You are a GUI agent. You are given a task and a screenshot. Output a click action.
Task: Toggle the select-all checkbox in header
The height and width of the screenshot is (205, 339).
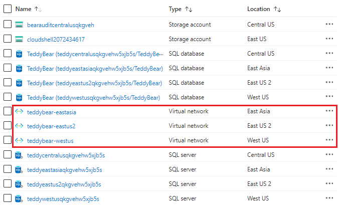click(x=8, y=9)
